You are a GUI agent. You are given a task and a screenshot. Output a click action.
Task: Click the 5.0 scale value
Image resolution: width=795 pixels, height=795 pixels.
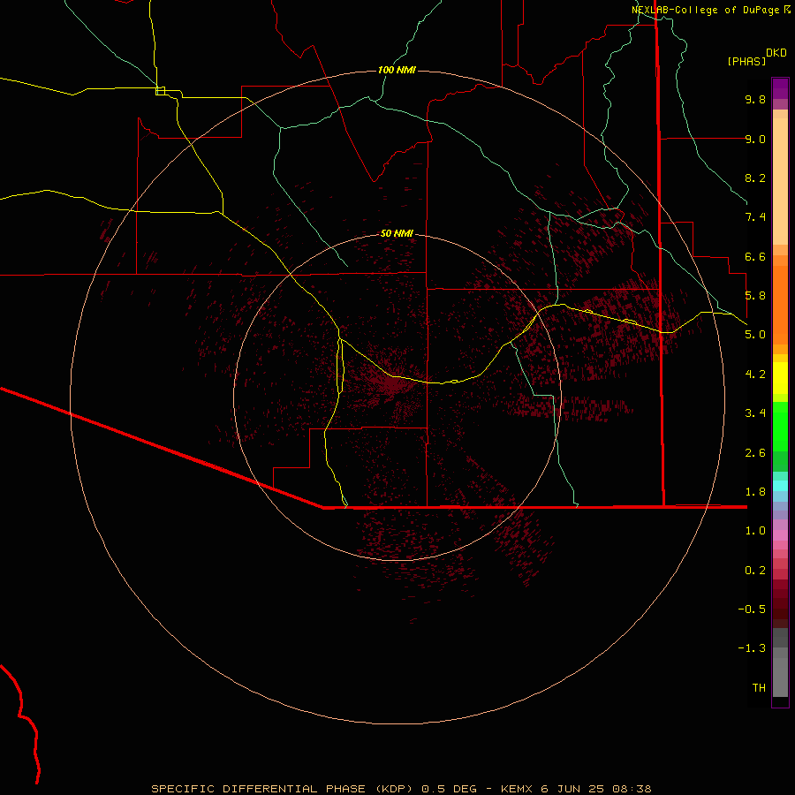(755, 335)
